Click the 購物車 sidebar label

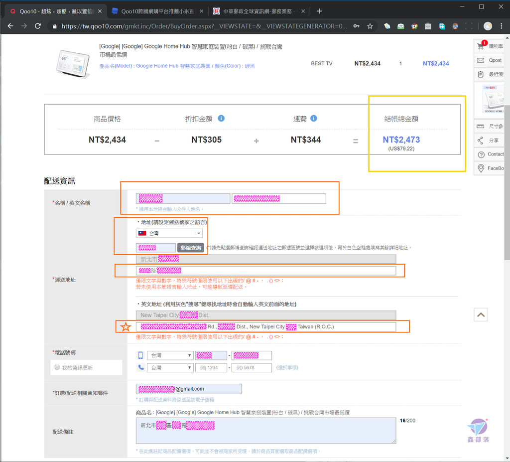click(x=496, y=46)
